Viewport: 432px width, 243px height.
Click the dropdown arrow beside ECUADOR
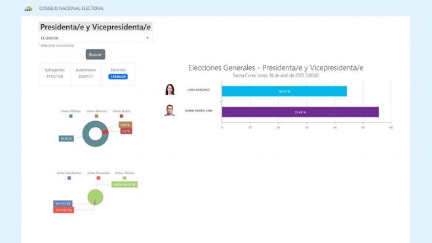(x=147, y=38)
